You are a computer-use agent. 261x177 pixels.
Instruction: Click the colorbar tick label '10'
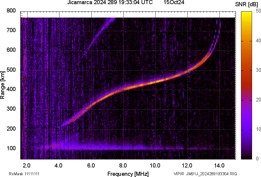(x=258, y=129)
